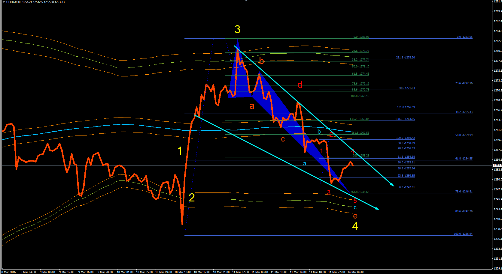The height and width of the screenshot is (274, 502).
Task: Select the yellow wave label 3
Action: [x=237, y=29]
